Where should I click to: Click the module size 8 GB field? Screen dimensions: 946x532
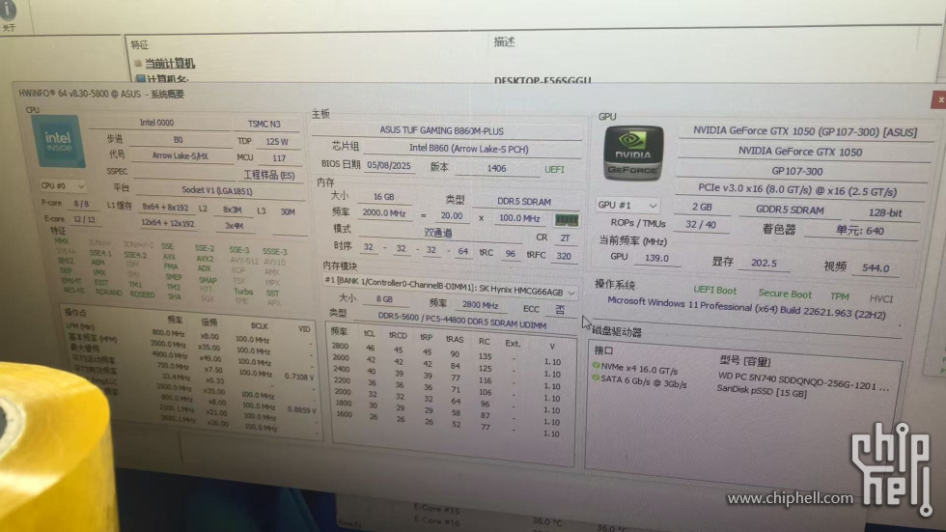pos(384,298)
